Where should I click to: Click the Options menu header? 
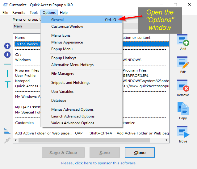49,13
